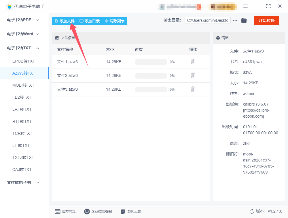The width and height of the screenshot is (288, 218).
Task: Click the language value zho
Action: (246, 144)
